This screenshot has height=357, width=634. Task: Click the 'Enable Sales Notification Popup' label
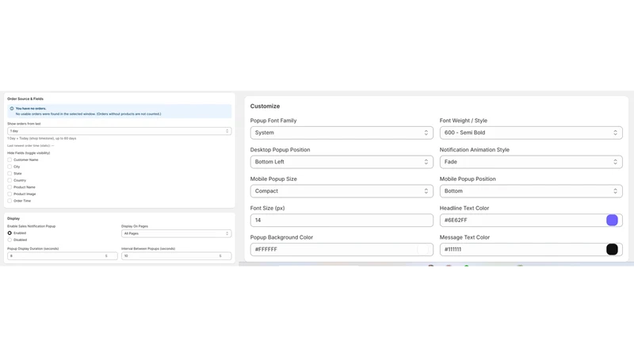31,226
